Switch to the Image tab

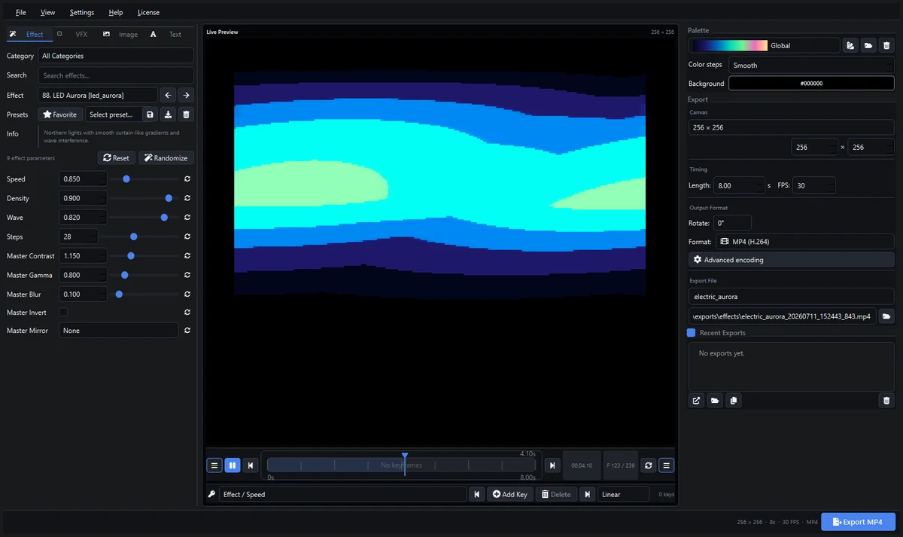tap(122, 34)
